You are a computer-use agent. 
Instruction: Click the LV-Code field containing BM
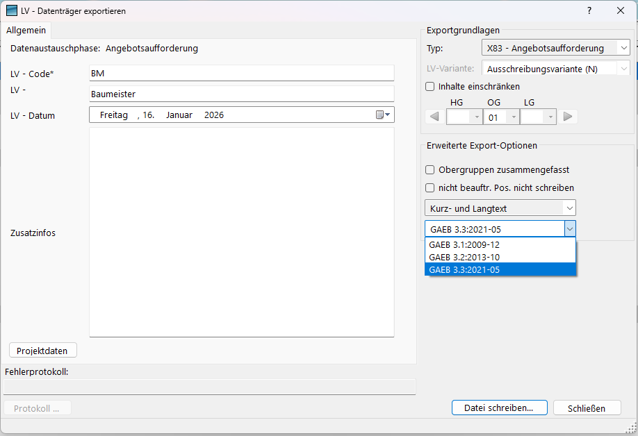(242, 73)
